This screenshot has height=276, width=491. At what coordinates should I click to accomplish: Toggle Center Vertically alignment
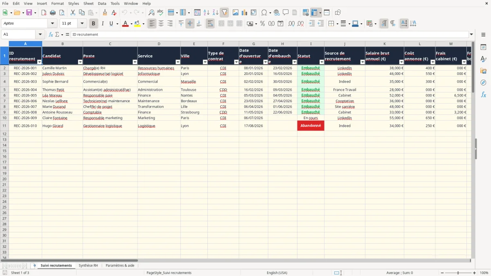190,24
